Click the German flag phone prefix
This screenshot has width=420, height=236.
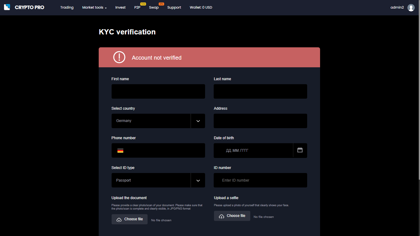pyautogui.click(x=120, y=151)
